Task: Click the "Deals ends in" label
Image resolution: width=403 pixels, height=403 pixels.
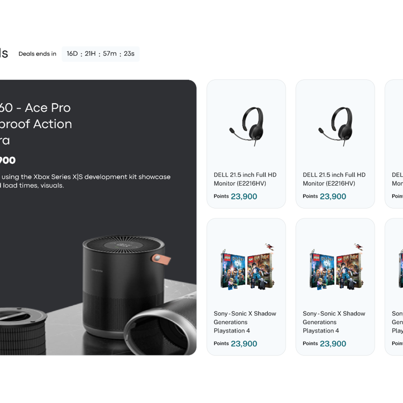Action: (37, 54)
